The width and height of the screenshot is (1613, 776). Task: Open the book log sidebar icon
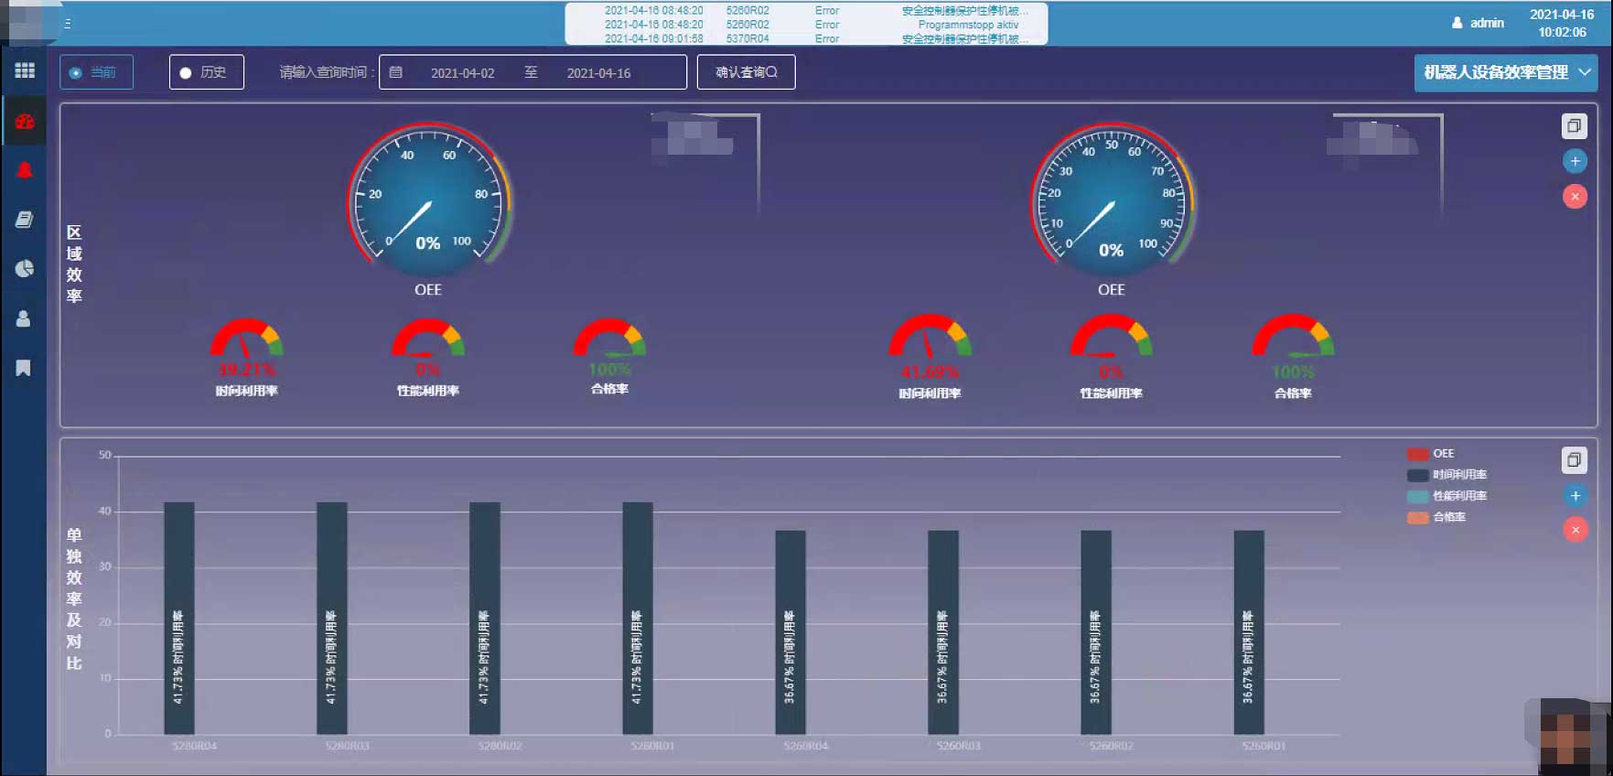(25, 220)
